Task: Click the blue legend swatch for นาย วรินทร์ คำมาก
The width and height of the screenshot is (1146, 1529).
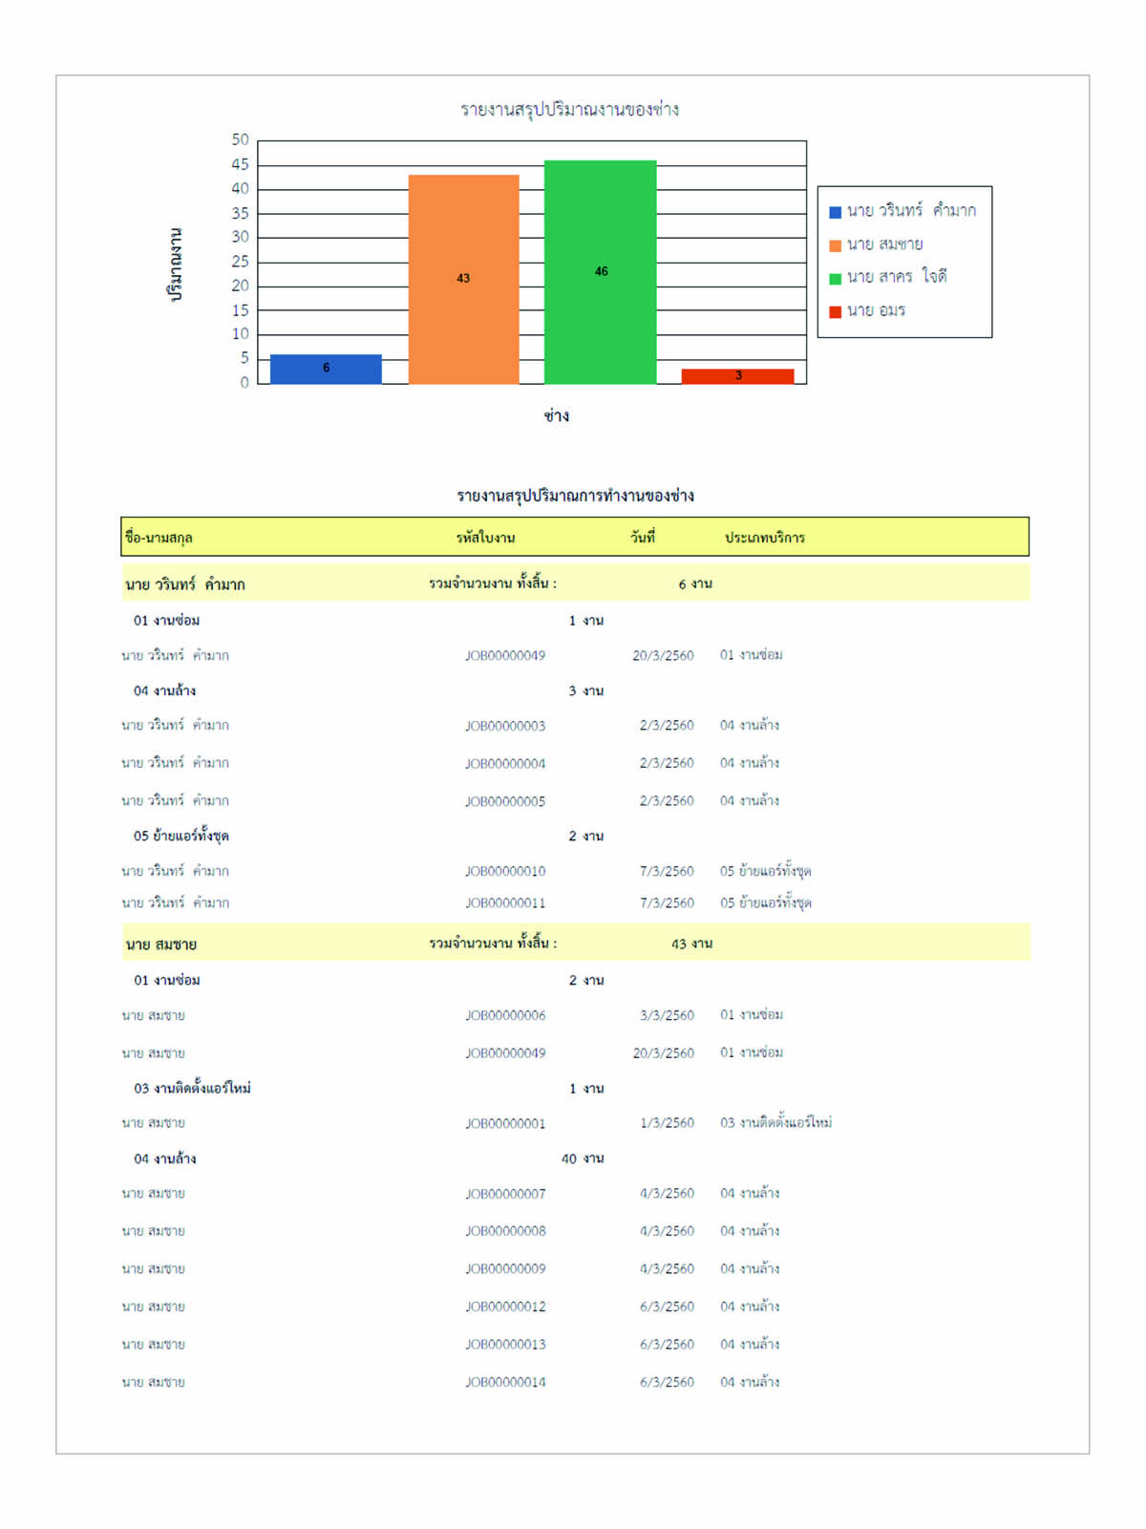Action: pyautogui.click(x=835, y=212)
